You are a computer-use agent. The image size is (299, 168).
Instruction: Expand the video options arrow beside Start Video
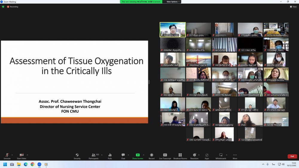(x=27, y=155)
